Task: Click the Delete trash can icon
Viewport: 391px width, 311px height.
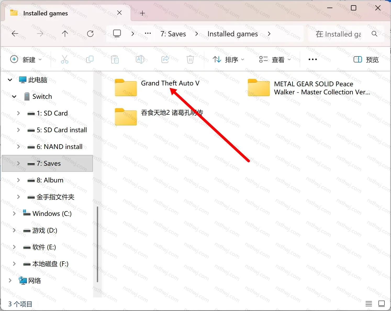Action: pos(190,60)
